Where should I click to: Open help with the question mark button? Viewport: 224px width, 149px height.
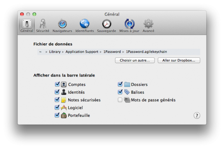coord(197,115)
